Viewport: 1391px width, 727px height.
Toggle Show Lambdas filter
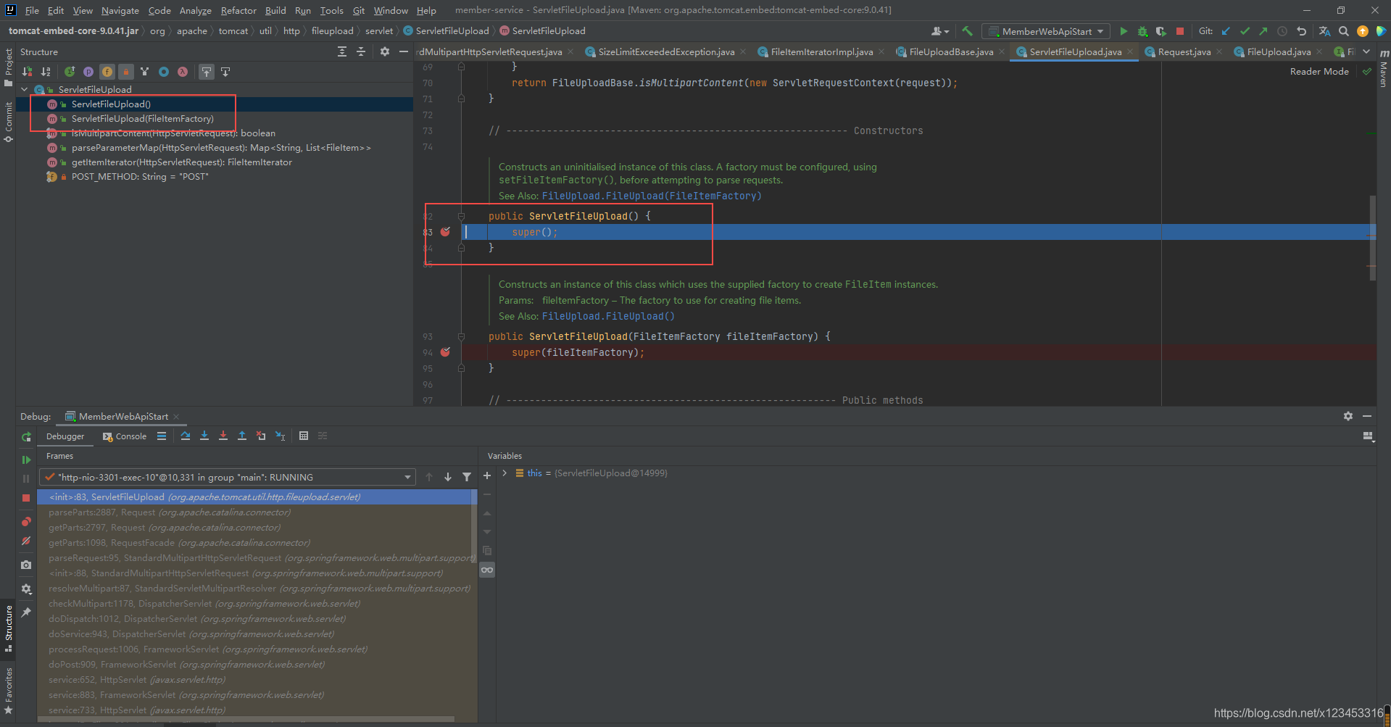point(183,72)
